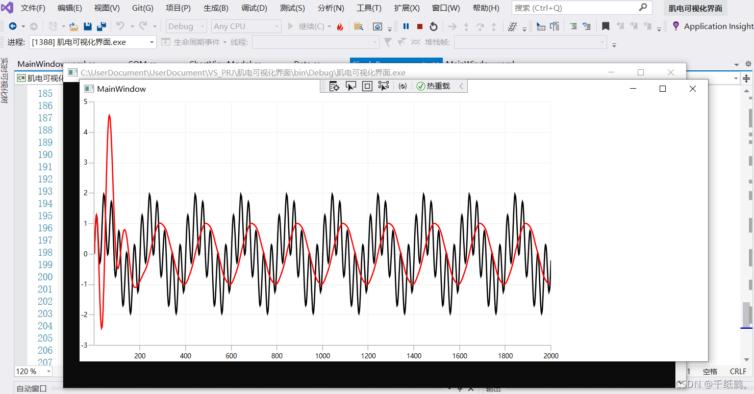Open the Live Visual Tree icon

click(x=334, y=86)
